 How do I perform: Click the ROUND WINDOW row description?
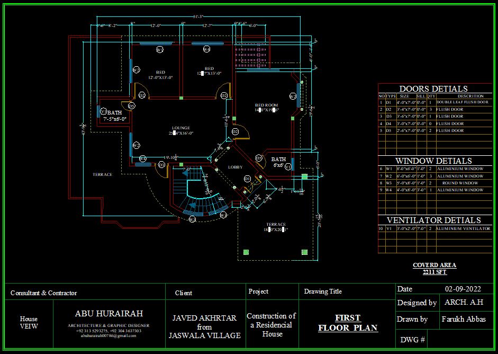click(x=460, y=183)
